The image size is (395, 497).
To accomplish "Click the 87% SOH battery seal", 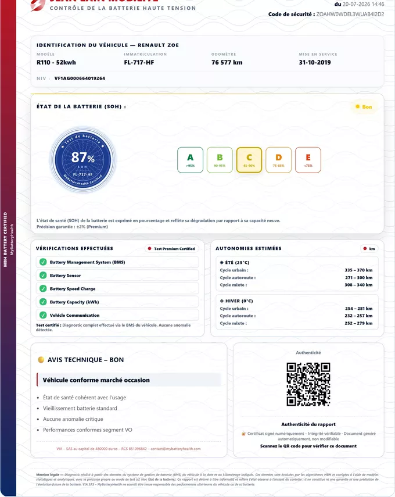I will (82, 160).
